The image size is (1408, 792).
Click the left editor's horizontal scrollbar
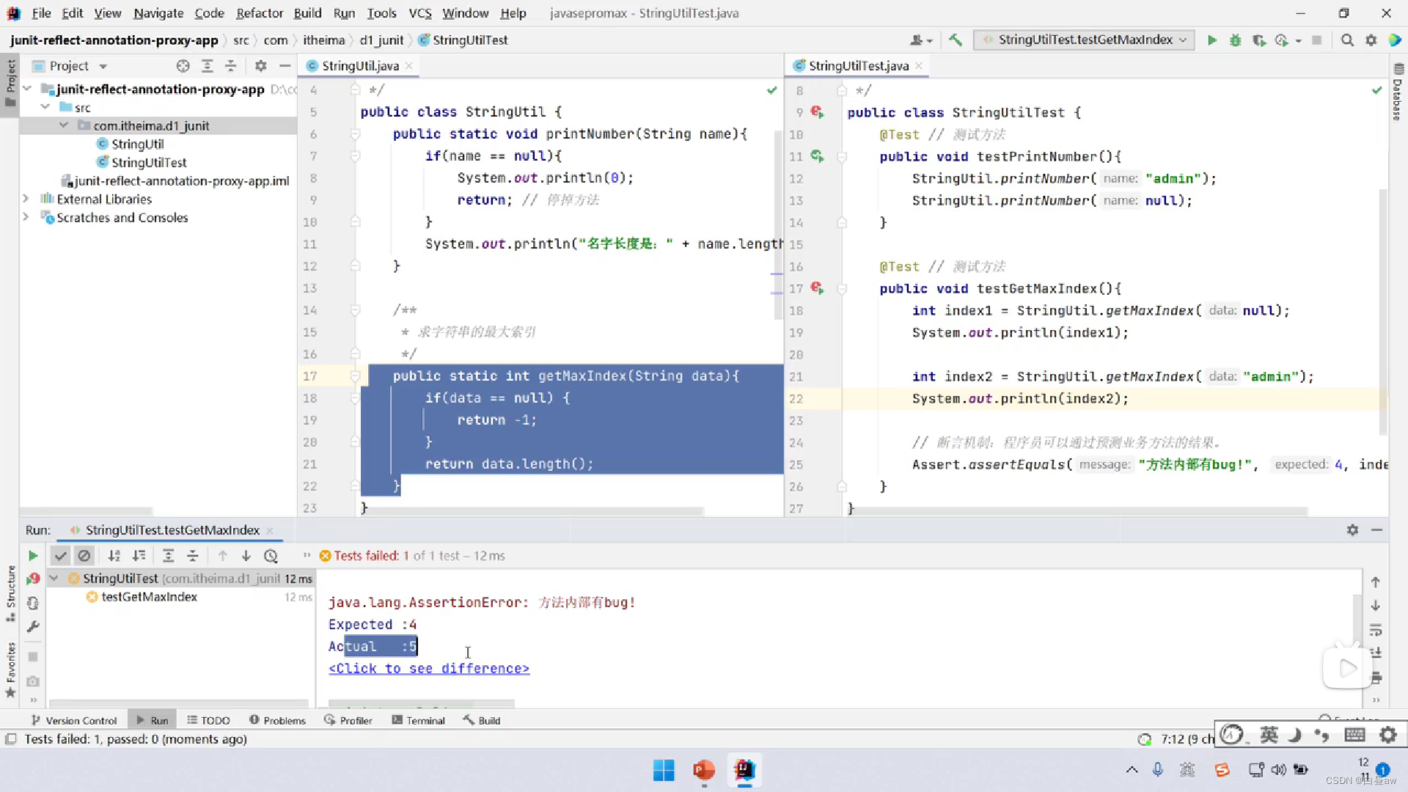(x=532, y=510)
